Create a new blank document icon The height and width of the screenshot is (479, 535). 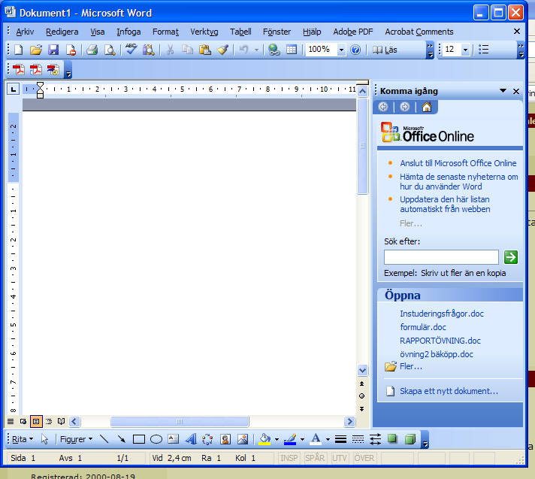pos(19,50)
